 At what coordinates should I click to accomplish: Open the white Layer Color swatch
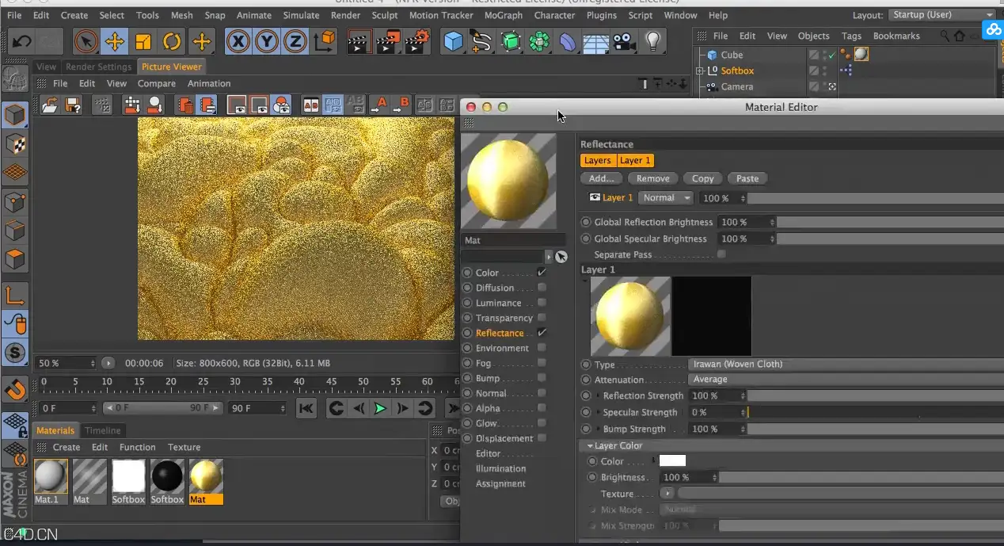tap(672, 460)
